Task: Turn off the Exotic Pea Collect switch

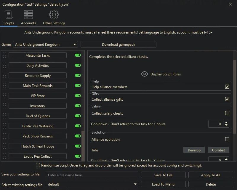Action: coord(78,156)
